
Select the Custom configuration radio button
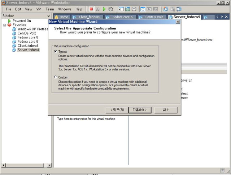tap(56, 77)
